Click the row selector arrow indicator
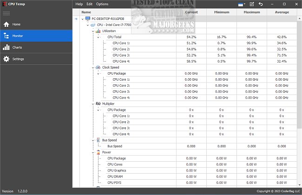The image size is (302, 195). pyautogui.click(x=76, y=19)
